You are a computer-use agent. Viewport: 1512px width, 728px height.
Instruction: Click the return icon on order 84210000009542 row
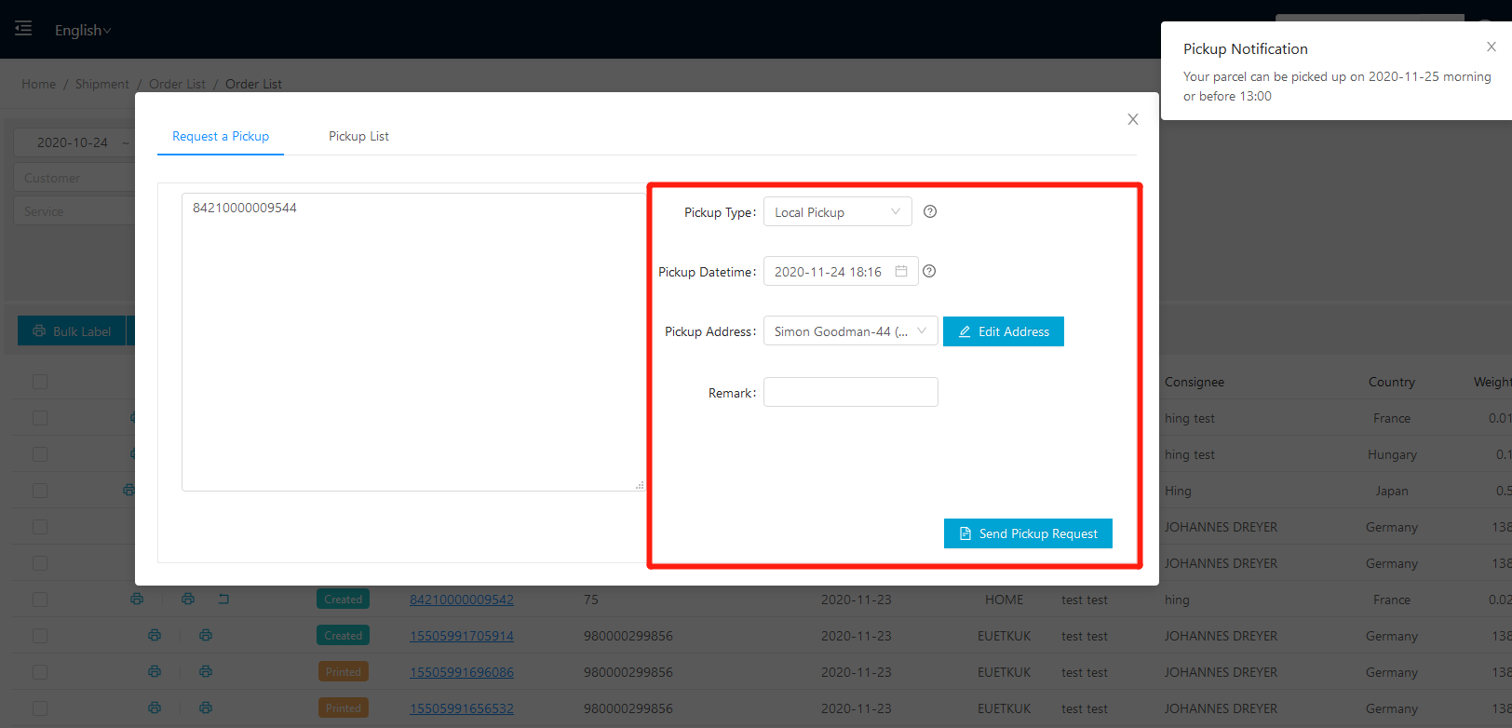[223, 600]
